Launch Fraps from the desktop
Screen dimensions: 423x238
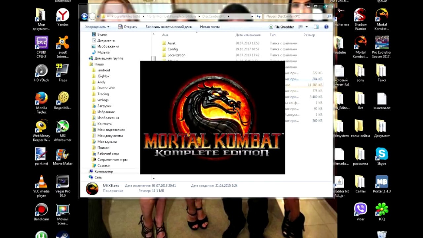point(62,73)
